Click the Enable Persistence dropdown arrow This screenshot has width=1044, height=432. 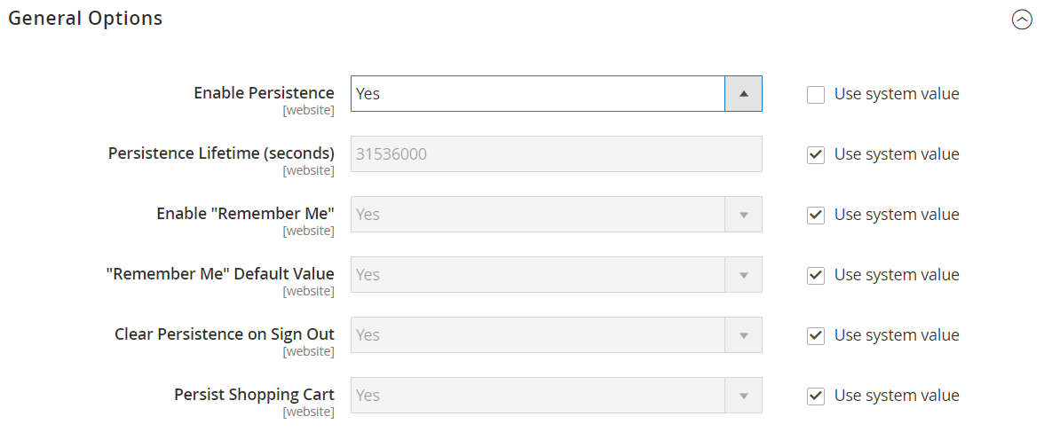pyautogui.click(x=744, y=94)
